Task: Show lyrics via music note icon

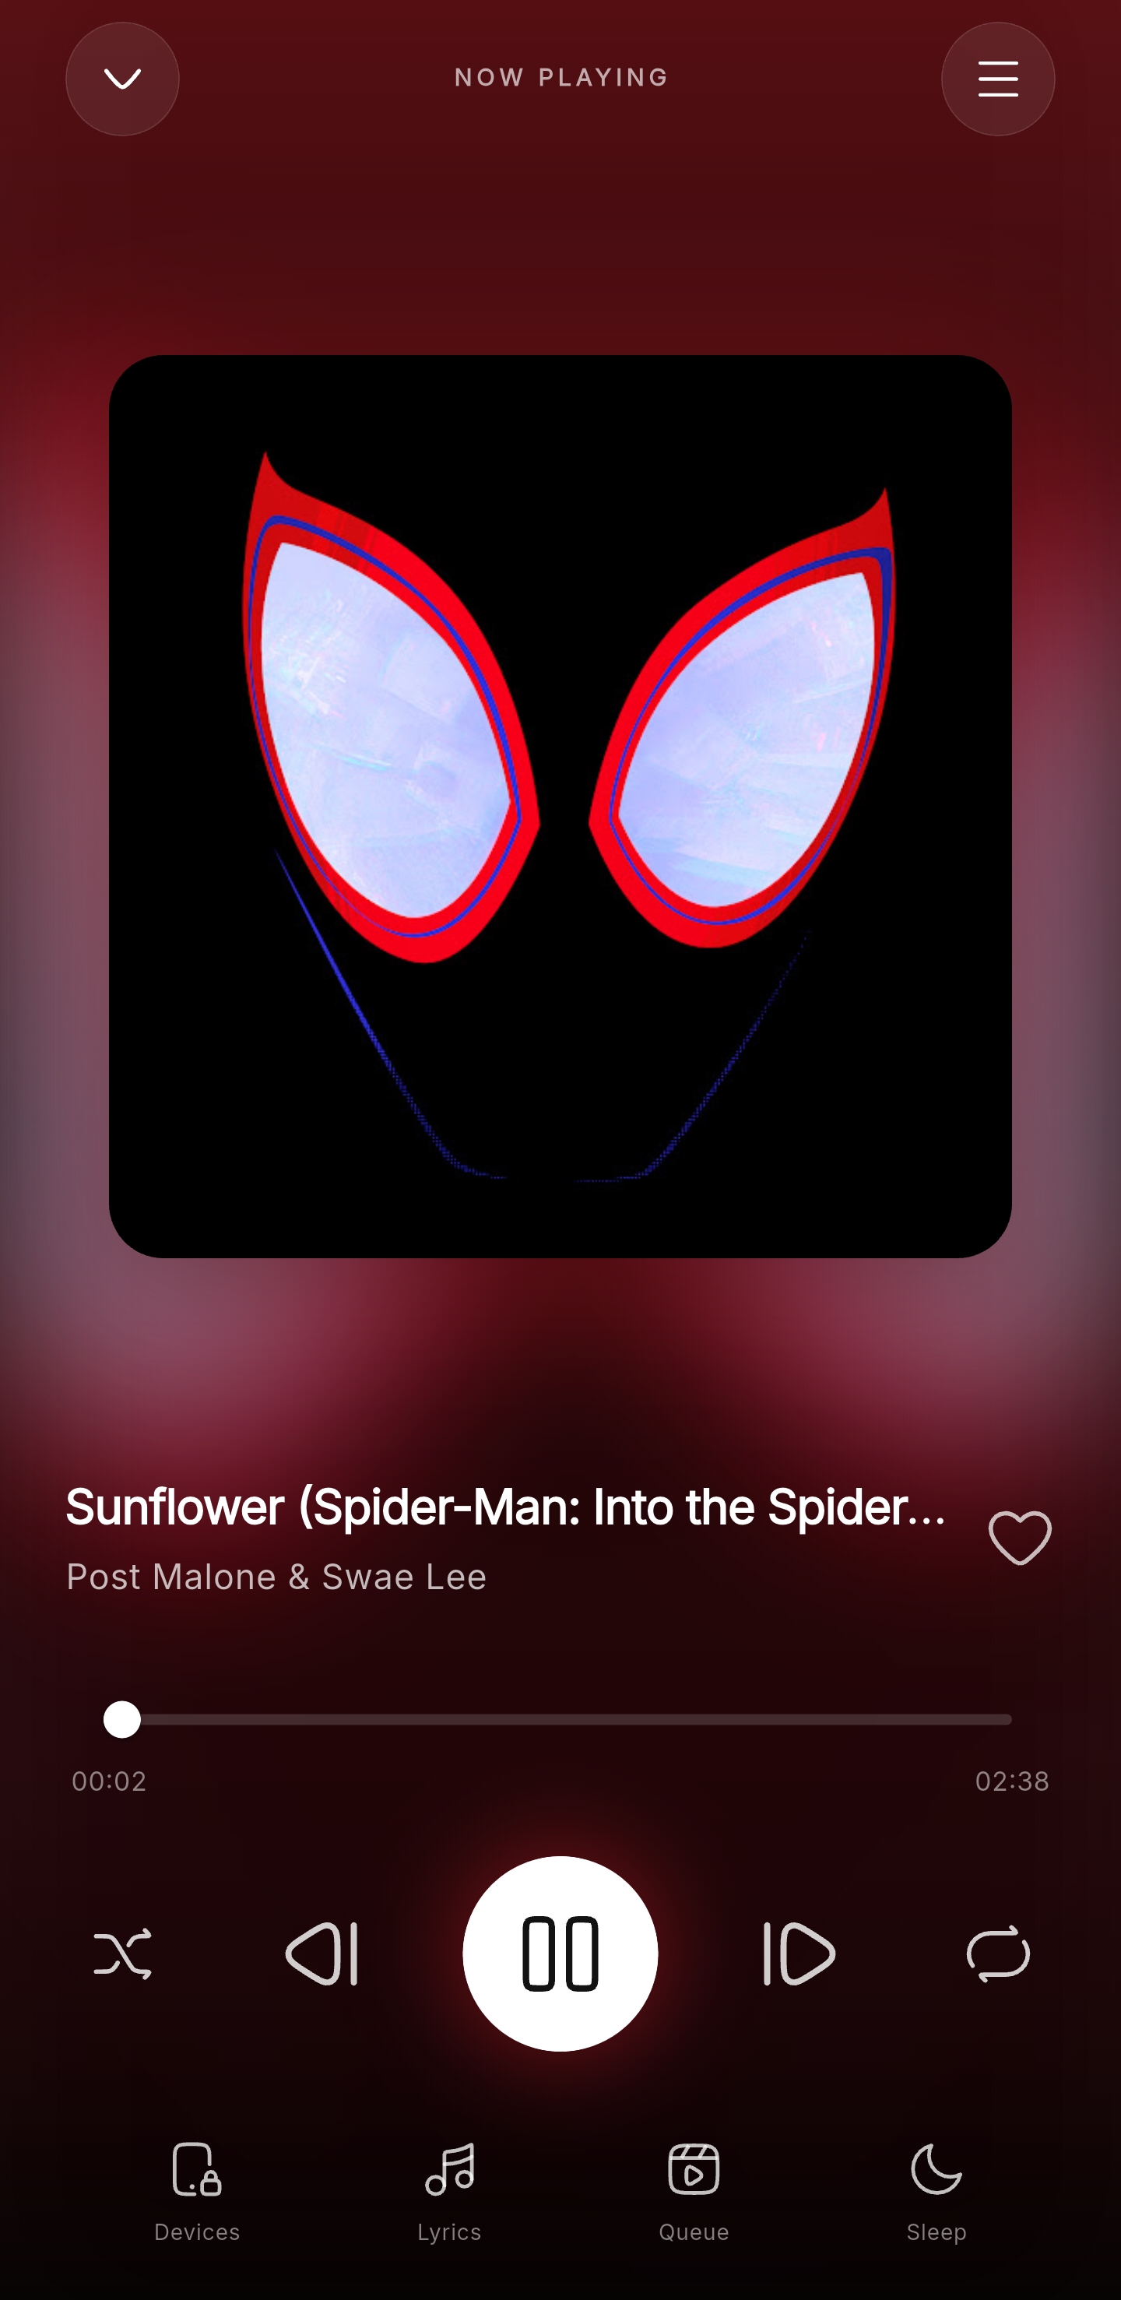Action: [449, 2168]
